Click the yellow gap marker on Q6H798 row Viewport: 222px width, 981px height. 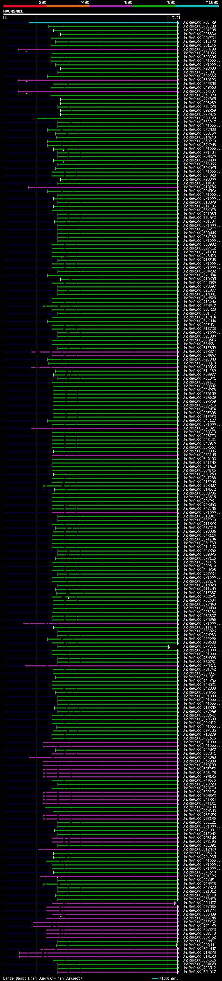(27, 51)
